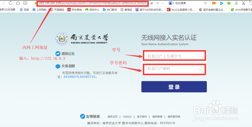The height and width of the screenshot is (127, 252).
Task: Open the 基于K近邻的多标签 bookmark
Action: pyautogui.click(x=149, y=10)
